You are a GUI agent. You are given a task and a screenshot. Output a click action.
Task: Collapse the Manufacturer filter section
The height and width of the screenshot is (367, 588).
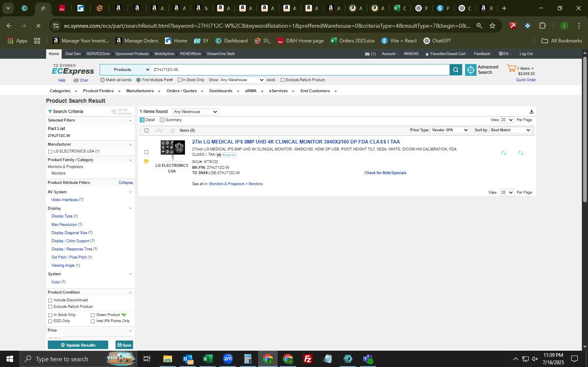coord(130,145)
